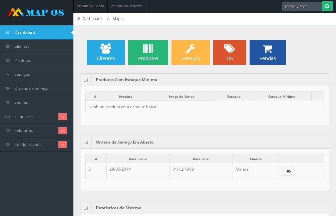Click the Produtos Com Estoque Mínimo chart icon
Screen dimensions: 336x216
point(86,80)
